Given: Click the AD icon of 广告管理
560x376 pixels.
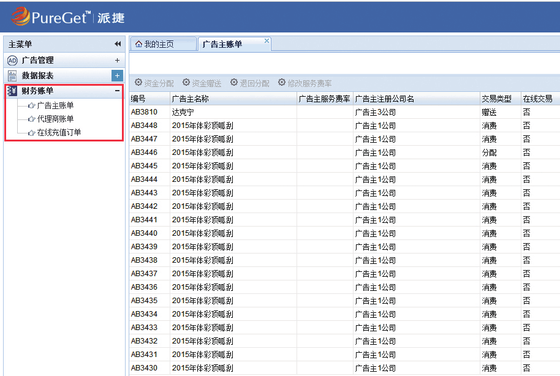Looking at the screenshot, I should [x=12, y=61].
